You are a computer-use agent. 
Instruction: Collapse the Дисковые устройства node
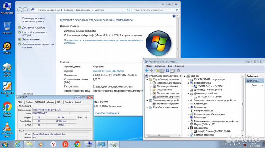pos(188,93)
